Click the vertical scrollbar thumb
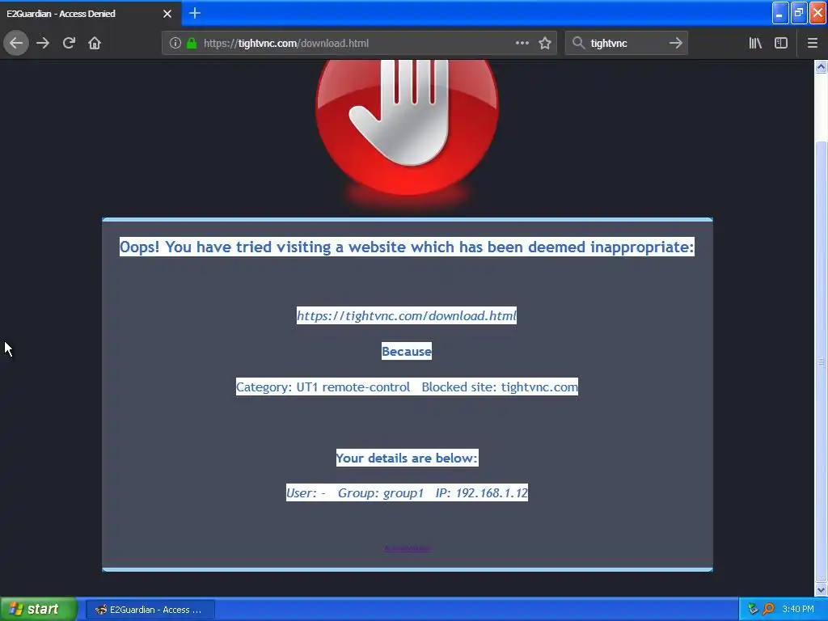 821,361
